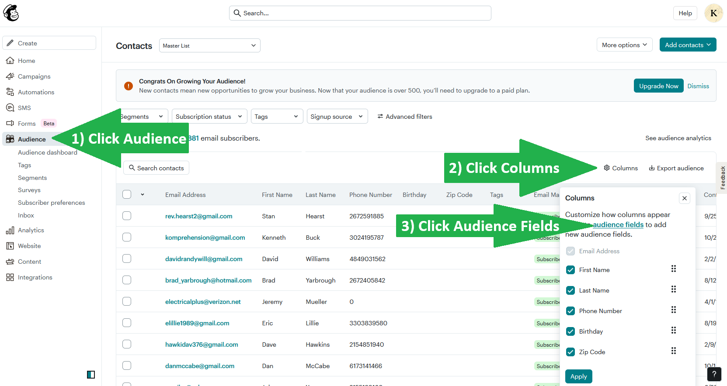Click the Columns gear icon
727x386 pixels.
[606, 168]
